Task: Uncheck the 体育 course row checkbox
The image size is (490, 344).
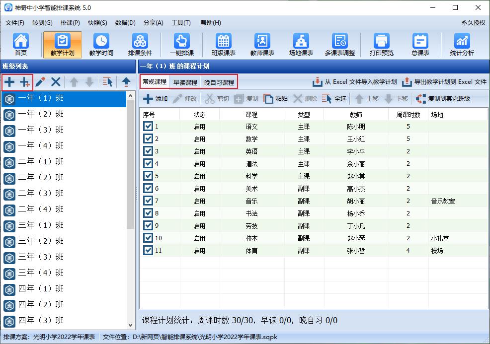Action: point(148,250)
